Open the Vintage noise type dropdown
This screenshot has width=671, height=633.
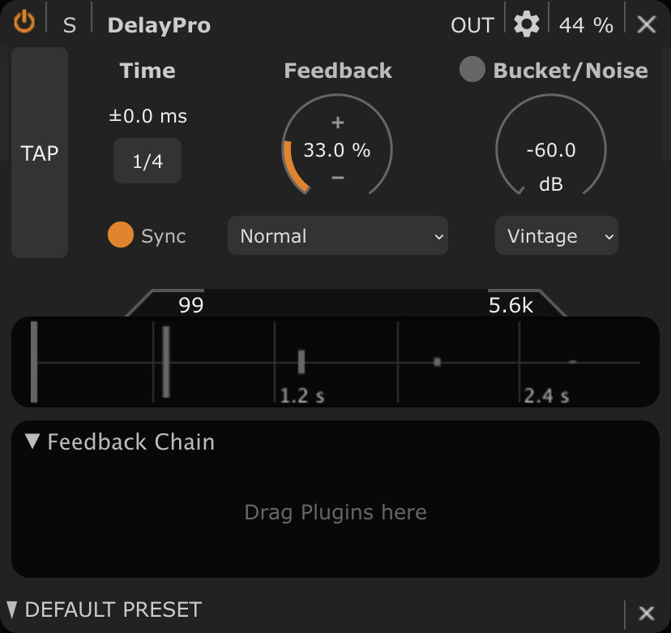(x=556, y=235)
